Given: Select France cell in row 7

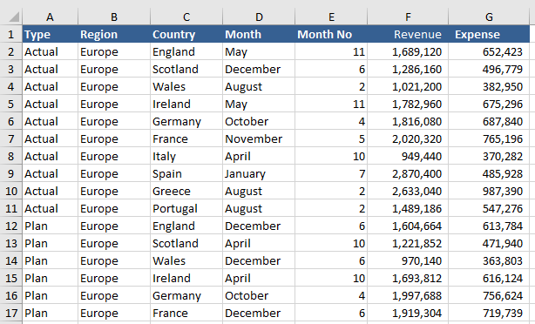Looking at the screenshot, I should (x=186, y=138).
